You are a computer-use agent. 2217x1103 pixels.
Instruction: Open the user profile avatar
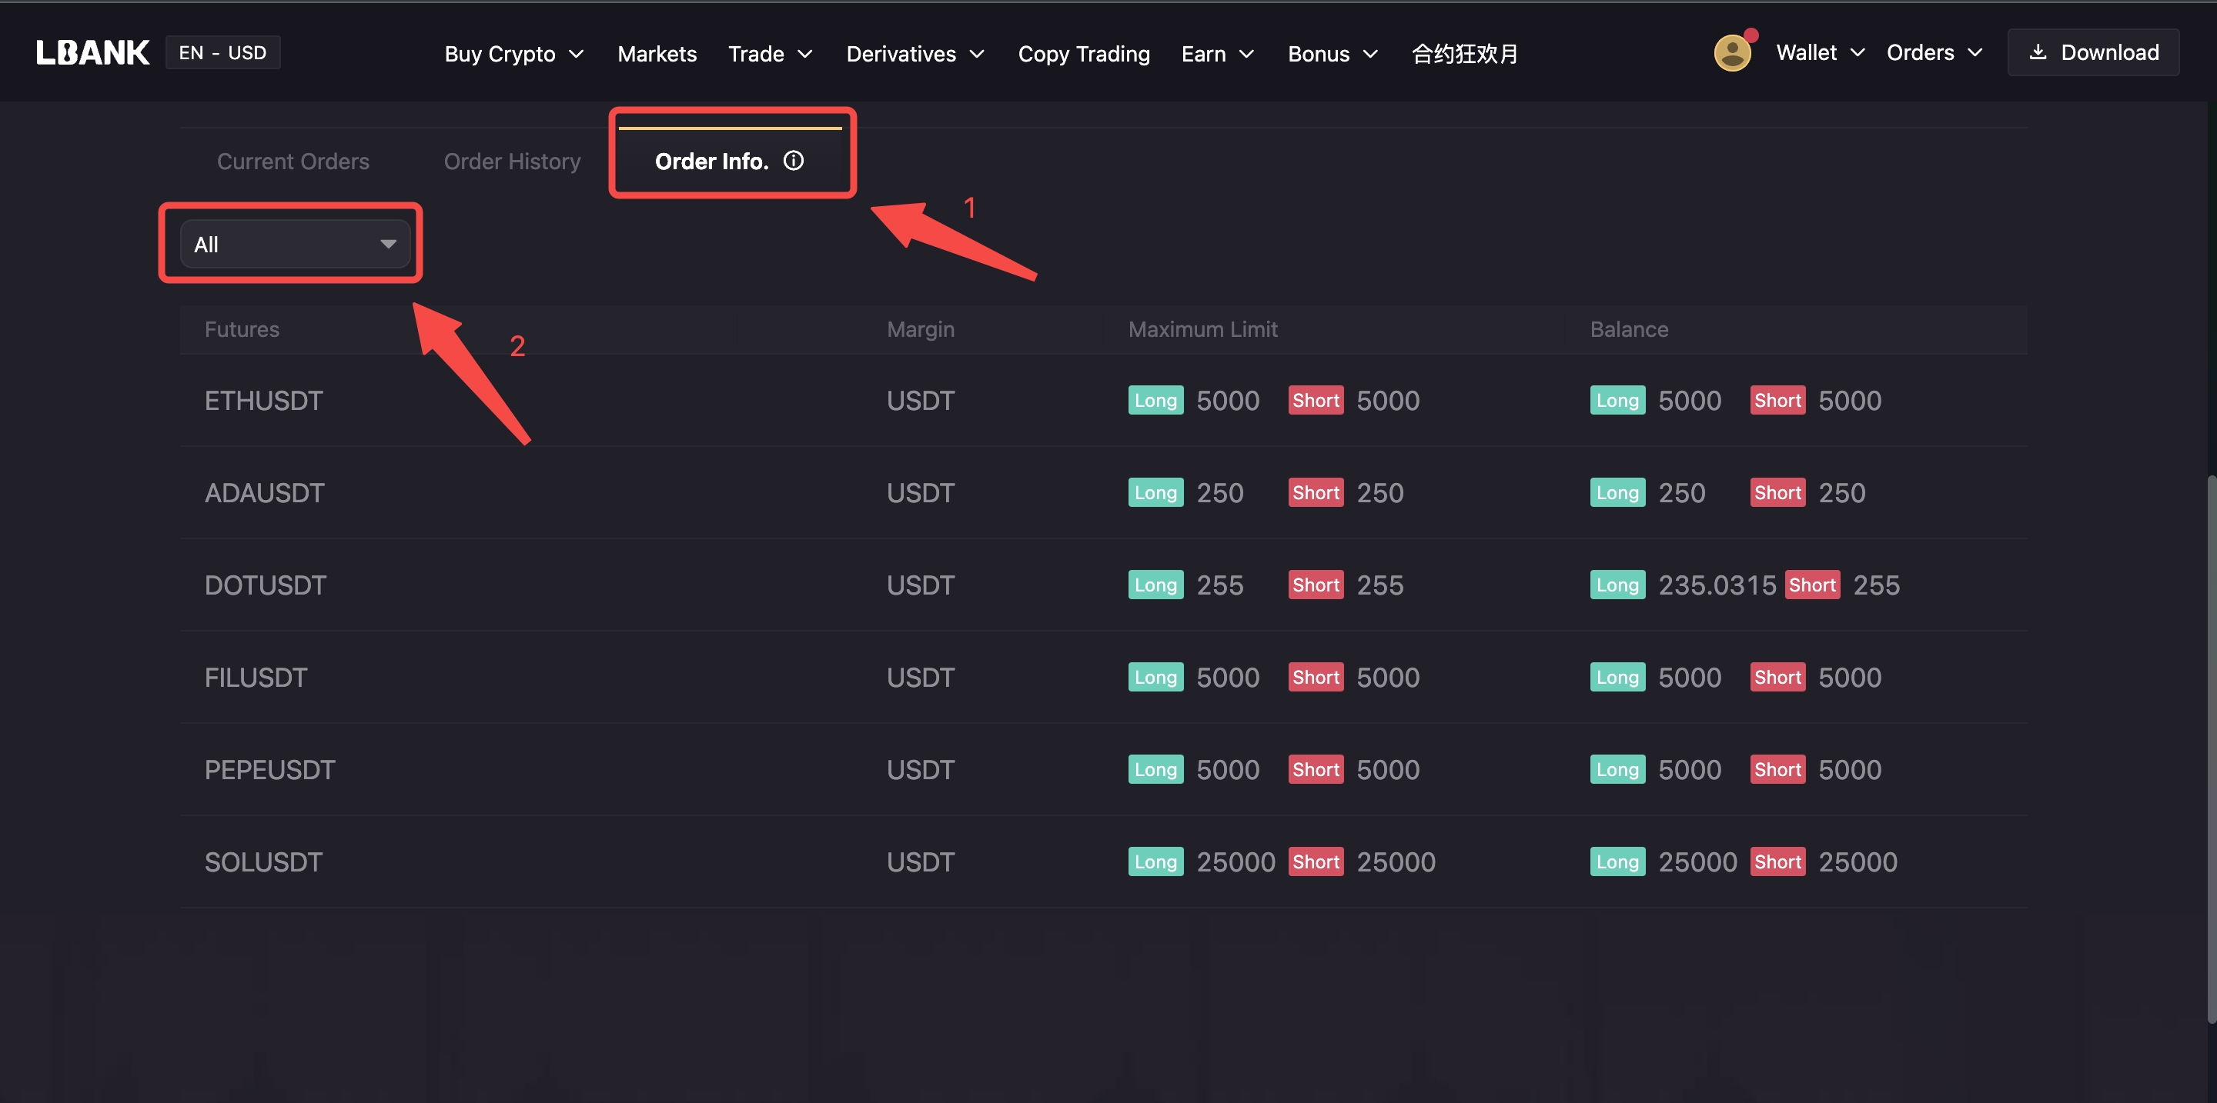1733,53
